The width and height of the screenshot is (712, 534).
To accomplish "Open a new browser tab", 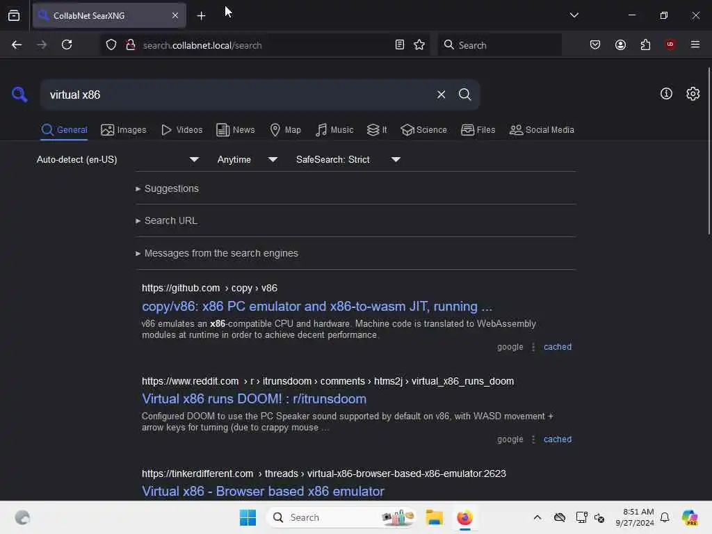I will 201,15.
